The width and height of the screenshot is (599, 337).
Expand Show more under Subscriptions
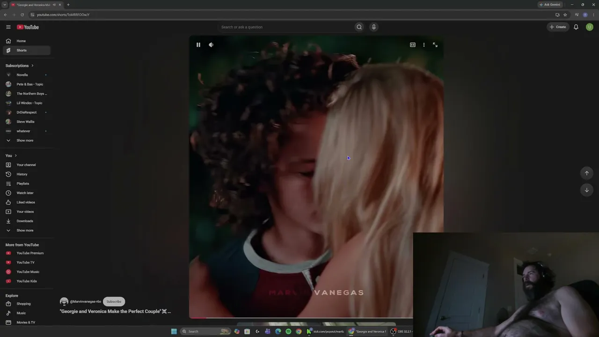(26, 140)
